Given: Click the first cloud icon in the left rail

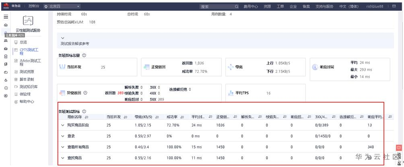Looking at the screenshot, I should [6, 25].
